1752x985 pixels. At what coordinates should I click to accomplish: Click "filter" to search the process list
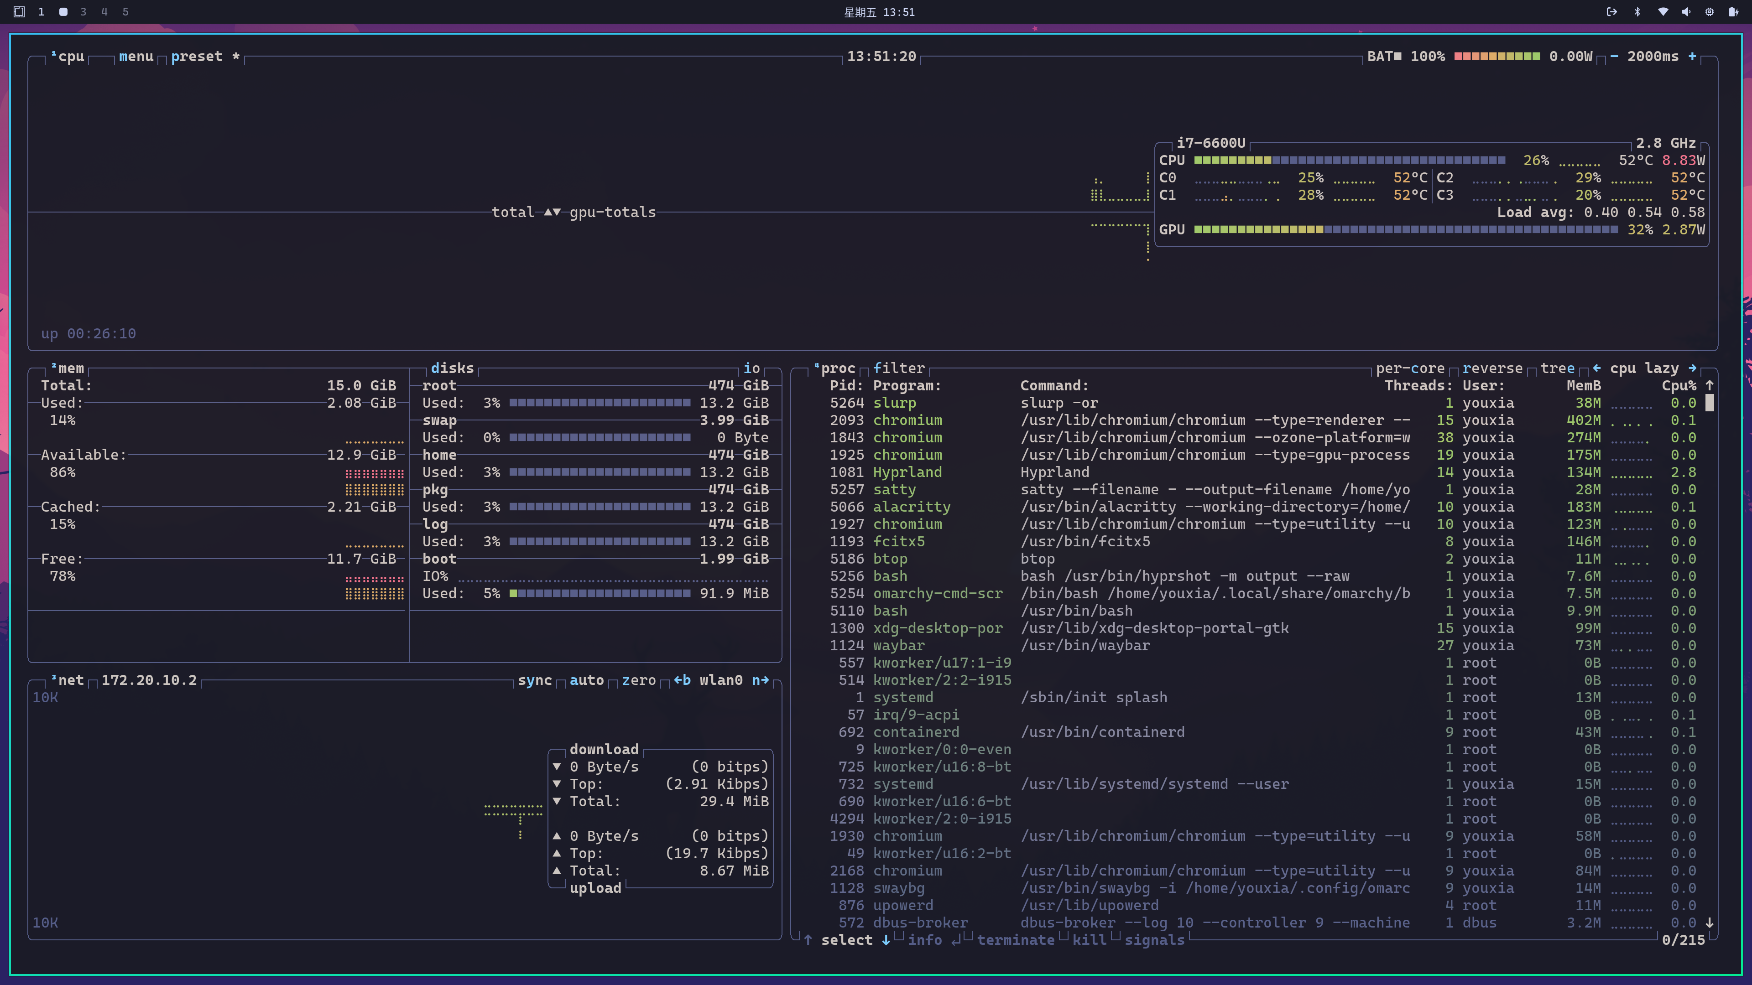898,368
